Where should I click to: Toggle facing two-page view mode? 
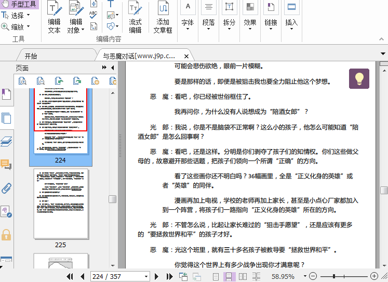(x=243, y=276)
